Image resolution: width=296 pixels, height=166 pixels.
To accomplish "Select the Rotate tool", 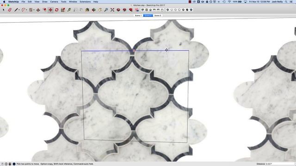I will (56, 10).
